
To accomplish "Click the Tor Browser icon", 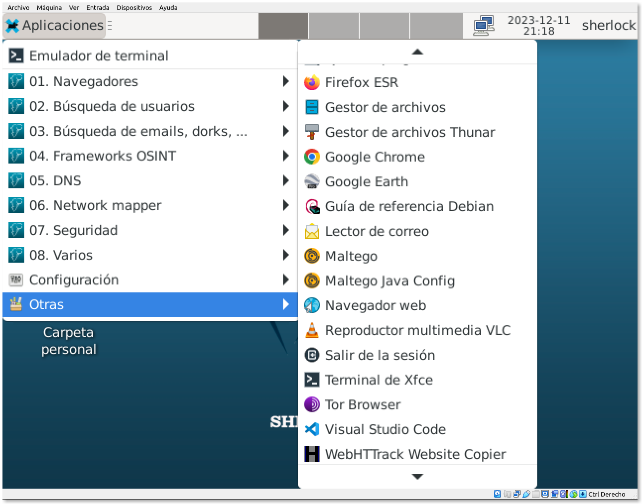I will (x=312, y=404).
